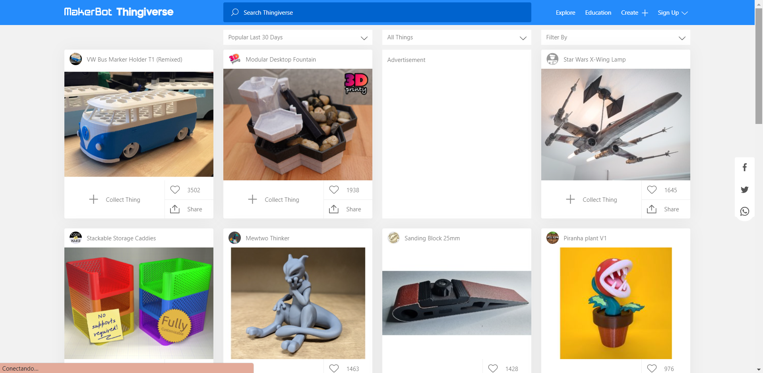Collect the Star Wars X-Wing Lamp thing

pos(591,199)
